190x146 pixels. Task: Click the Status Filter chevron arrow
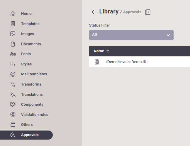point(168,35)
